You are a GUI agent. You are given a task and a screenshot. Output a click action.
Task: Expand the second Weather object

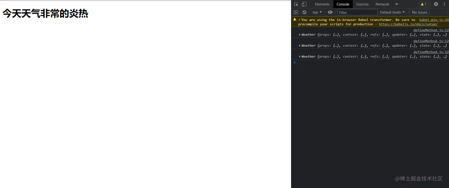pyautogui.click(x=300, y=46)
